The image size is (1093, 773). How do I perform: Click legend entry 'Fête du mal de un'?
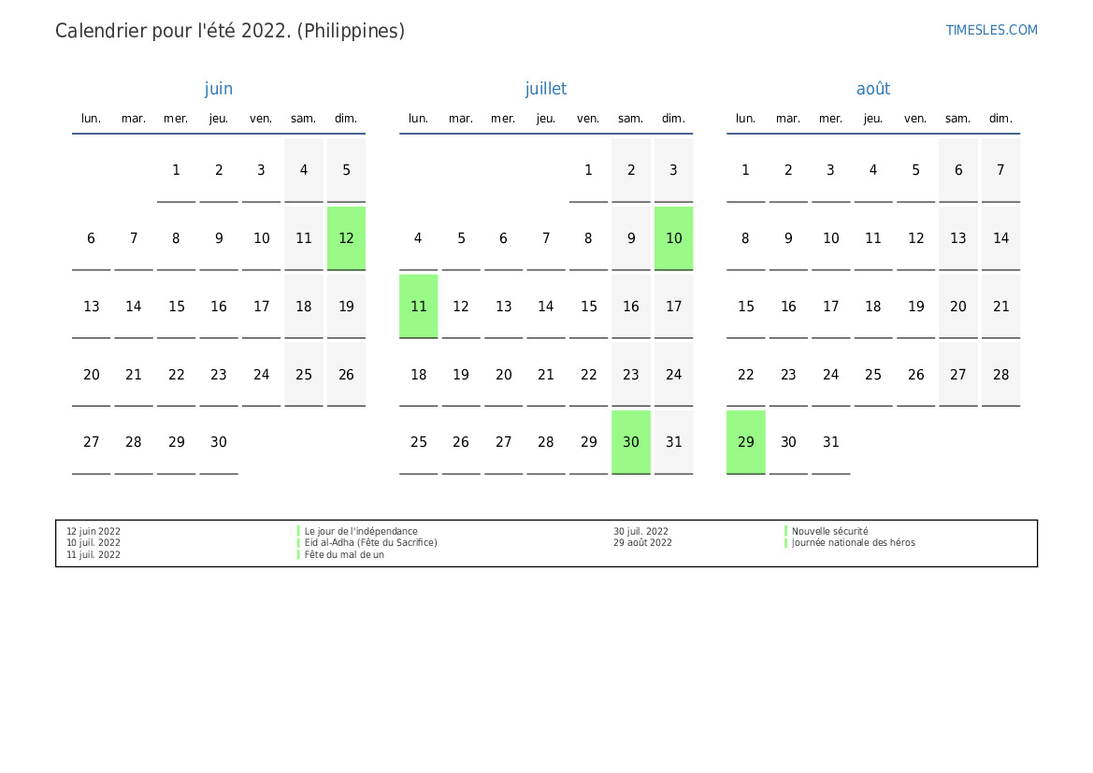[344, 555]
